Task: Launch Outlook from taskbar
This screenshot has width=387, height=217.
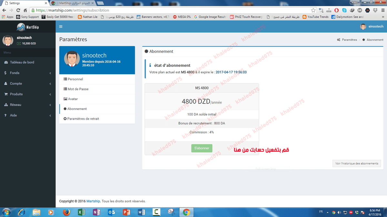Action: coord(112,212)
